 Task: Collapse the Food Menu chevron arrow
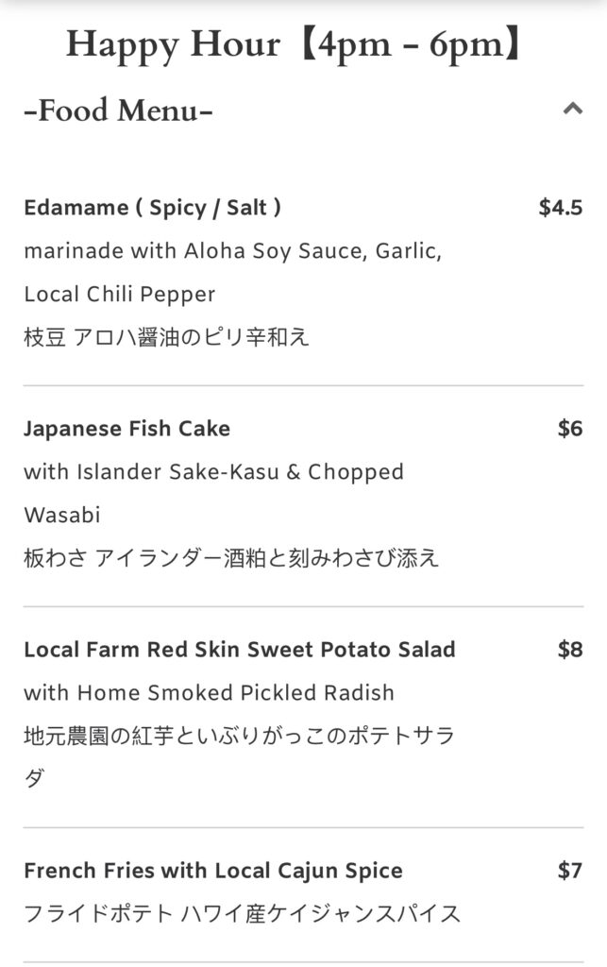pyautogui.click(x=572, y=110)
